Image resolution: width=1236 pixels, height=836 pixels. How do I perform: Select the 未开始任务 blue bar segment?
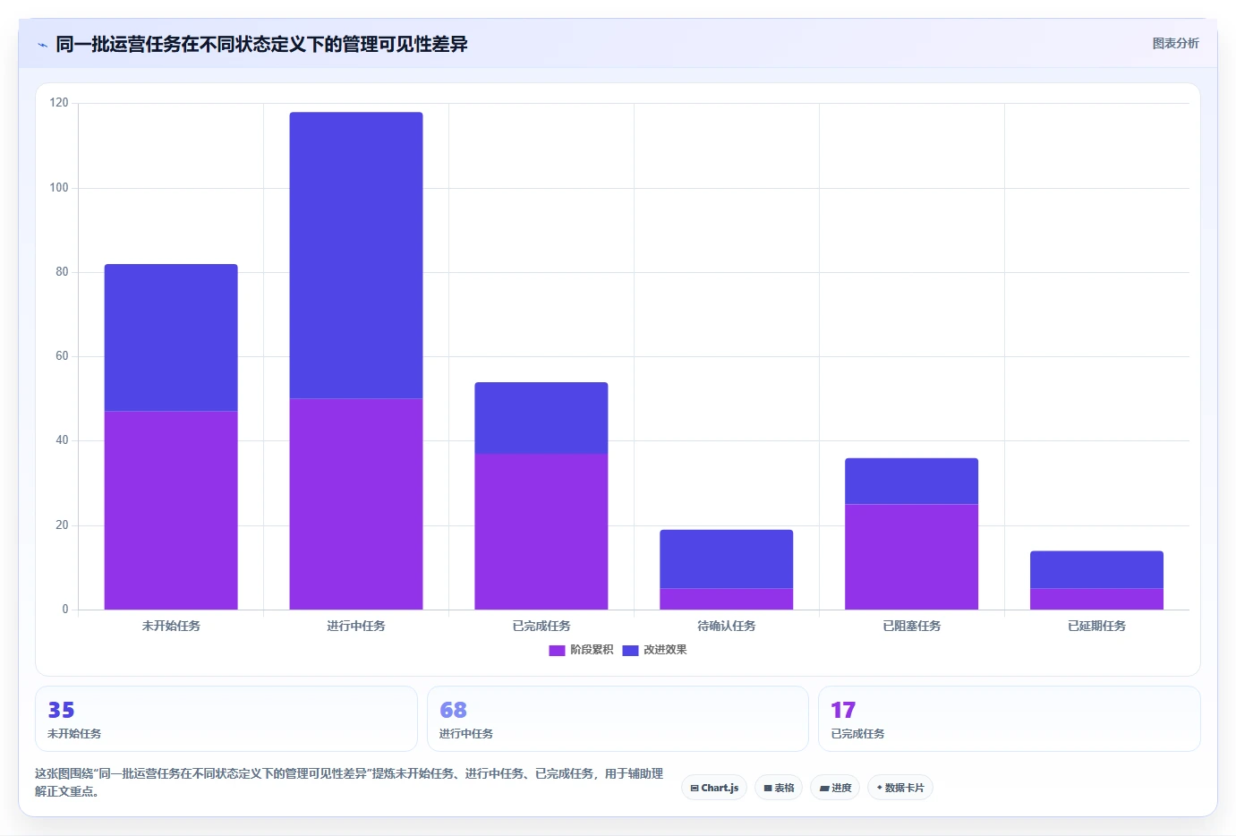171,337
